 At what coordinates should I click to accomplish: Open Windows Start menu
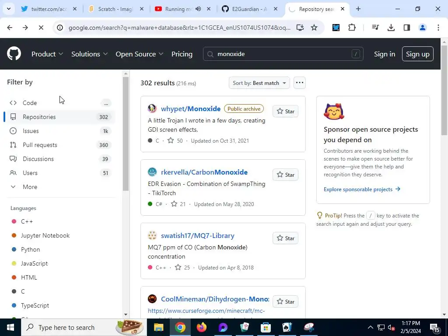[10, 327]
